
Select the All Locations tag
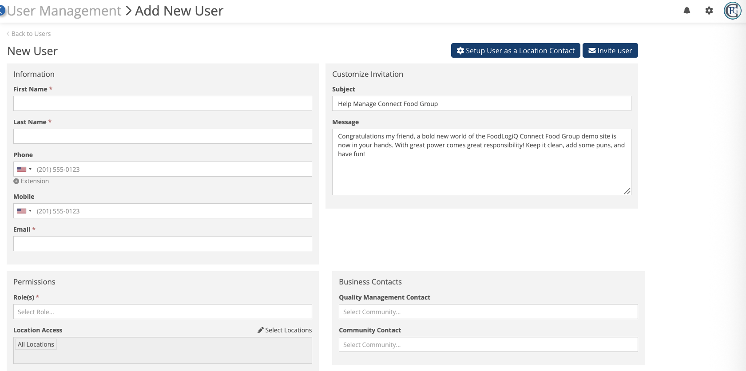(x=36, y=344)
